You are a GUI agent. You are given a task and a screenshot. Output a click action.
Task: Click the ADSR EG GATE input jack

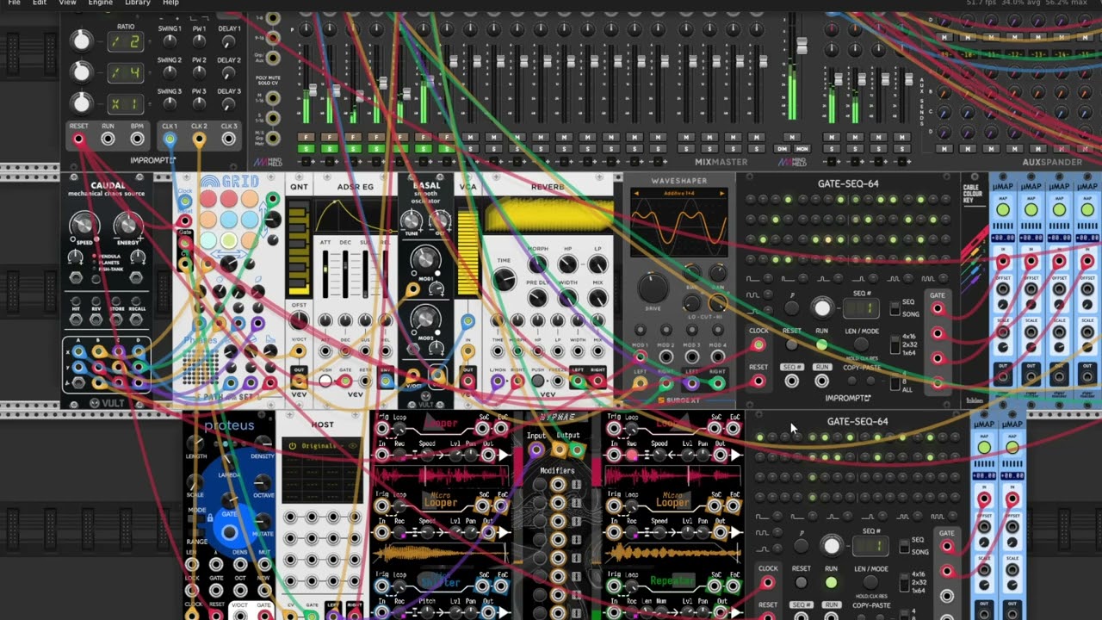(345, 381)
